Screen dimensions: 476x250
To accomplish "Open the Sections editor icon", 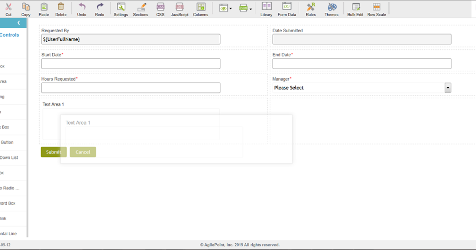I will 140,9.
